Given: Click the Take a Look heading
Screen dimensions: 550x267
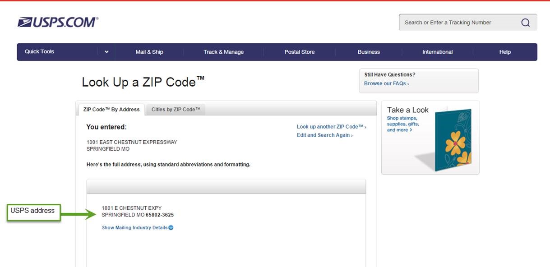Looking at the screenshot, I should (x=407, y=110).
